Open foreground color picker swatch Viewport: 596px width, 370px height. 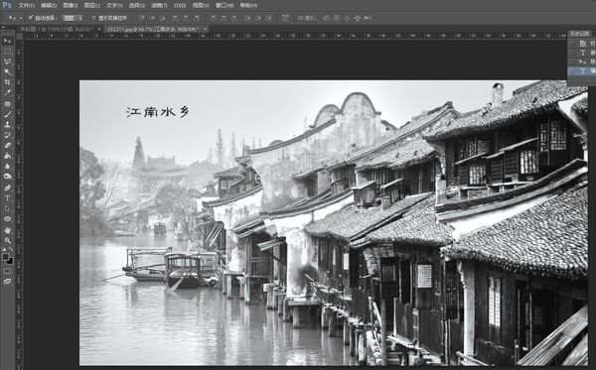pos(5,257)
